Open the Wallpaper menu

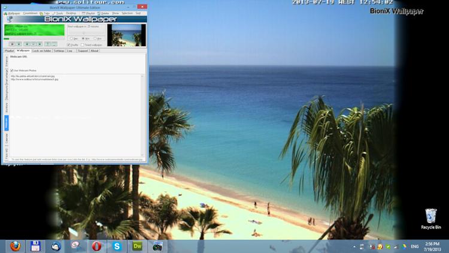[12, 13]
